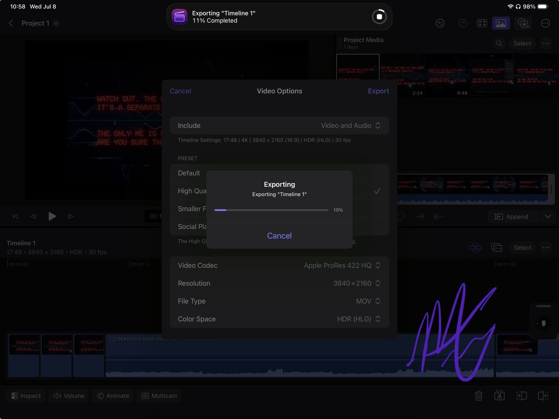Split clip at playhead icon

[500, 396]
